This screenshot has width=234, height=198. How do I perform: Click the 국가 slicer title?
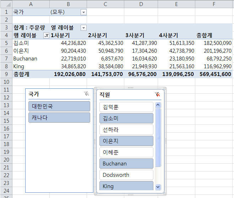[x=34, y=94]
